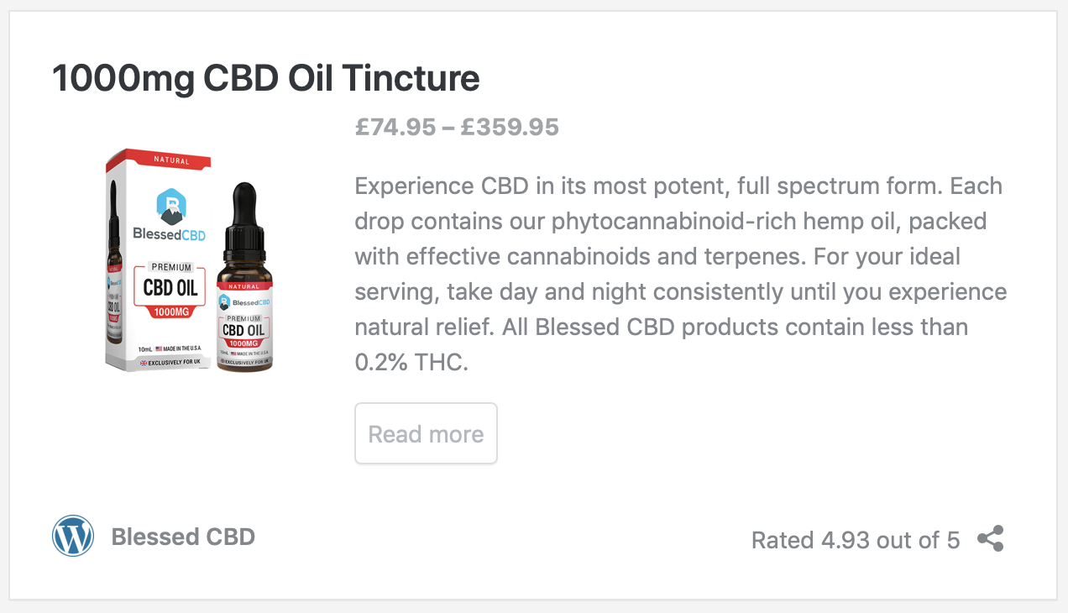The width and height of the screenshot is (1068, 613).
Task: Click the Read more button
Action: (x=426, y=433)
